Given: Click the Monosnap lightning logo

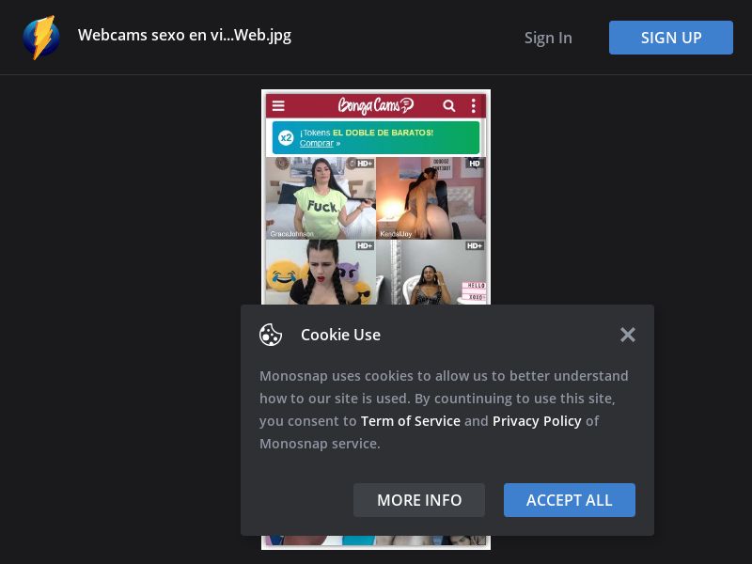Looking at the screenshot, I should pyautogui.click(x=41, y=38).
